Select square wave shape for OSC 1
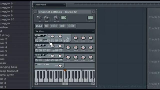160x90 pixels. coord(45,41)
